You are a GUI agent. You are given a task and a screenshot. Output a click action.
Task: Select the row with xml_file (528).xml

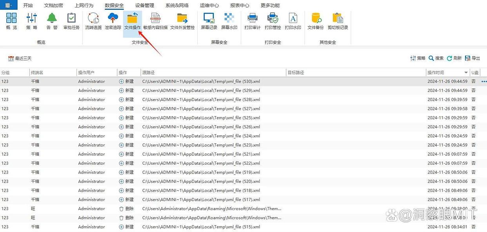pos(201,100)
